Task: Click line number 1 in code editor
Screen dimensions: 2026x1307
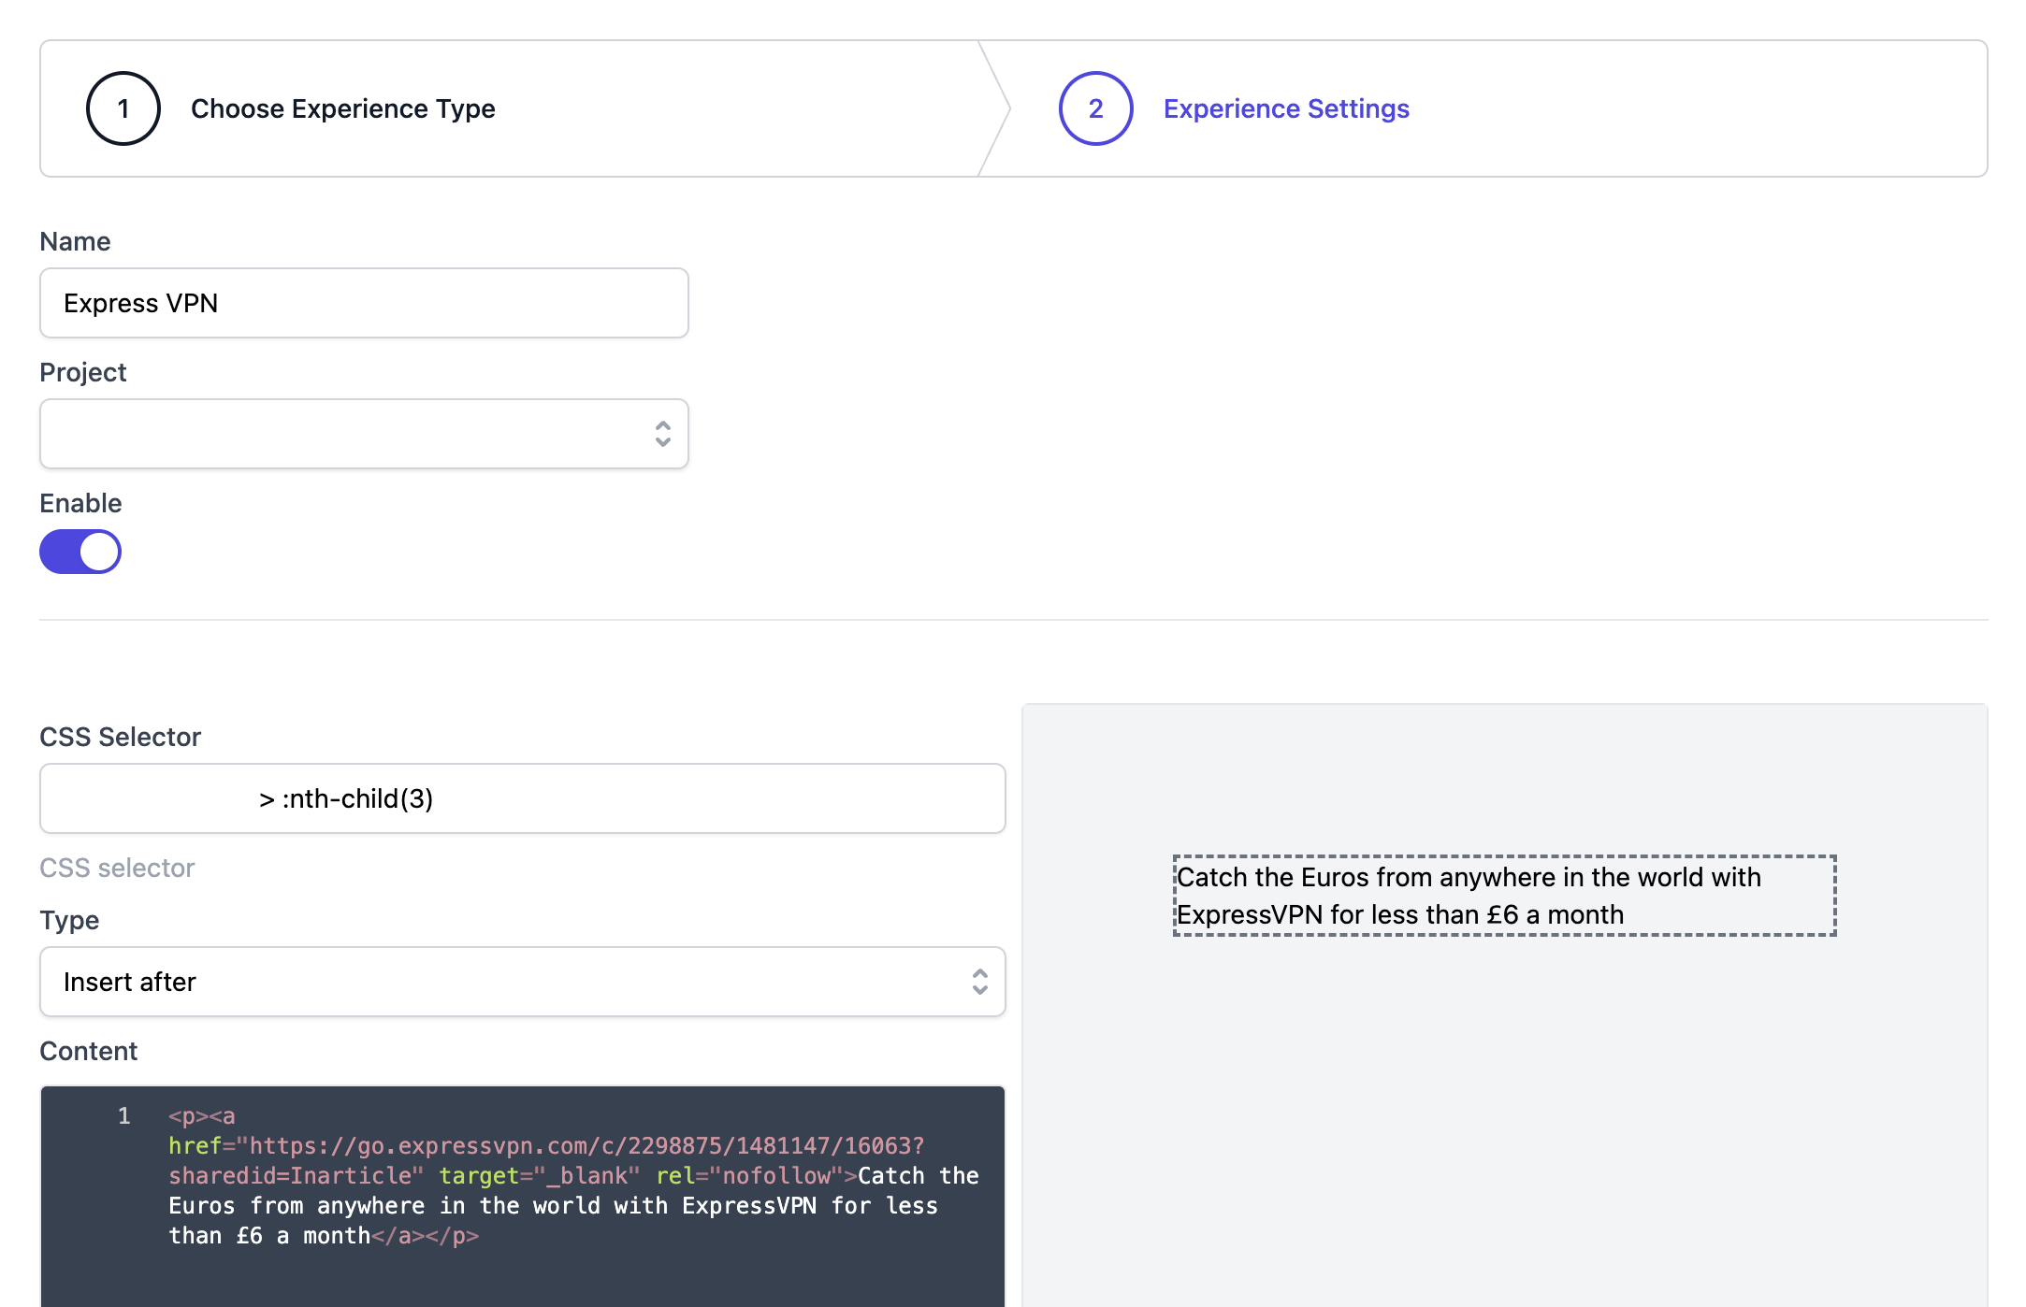Action: click(123, 1115)
